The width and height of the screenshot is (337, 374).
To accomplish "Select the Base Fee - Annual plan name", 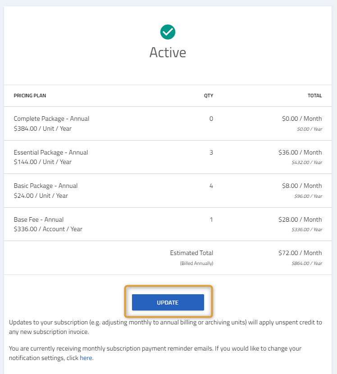I will point(39,219).
